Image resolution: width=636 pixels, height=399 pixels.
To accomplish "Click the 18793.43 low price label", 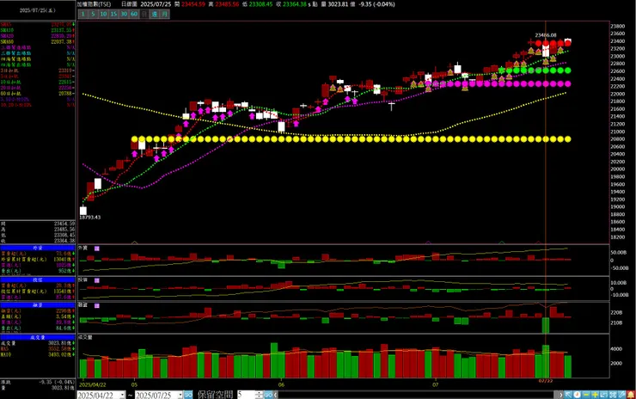I will pyautogui.click(x=89, y=218).
